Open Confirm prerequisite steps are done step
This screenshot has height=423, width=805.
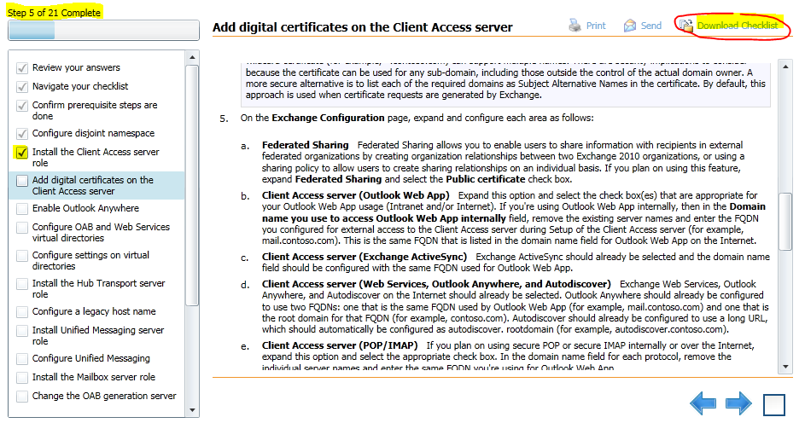point(95,111)
